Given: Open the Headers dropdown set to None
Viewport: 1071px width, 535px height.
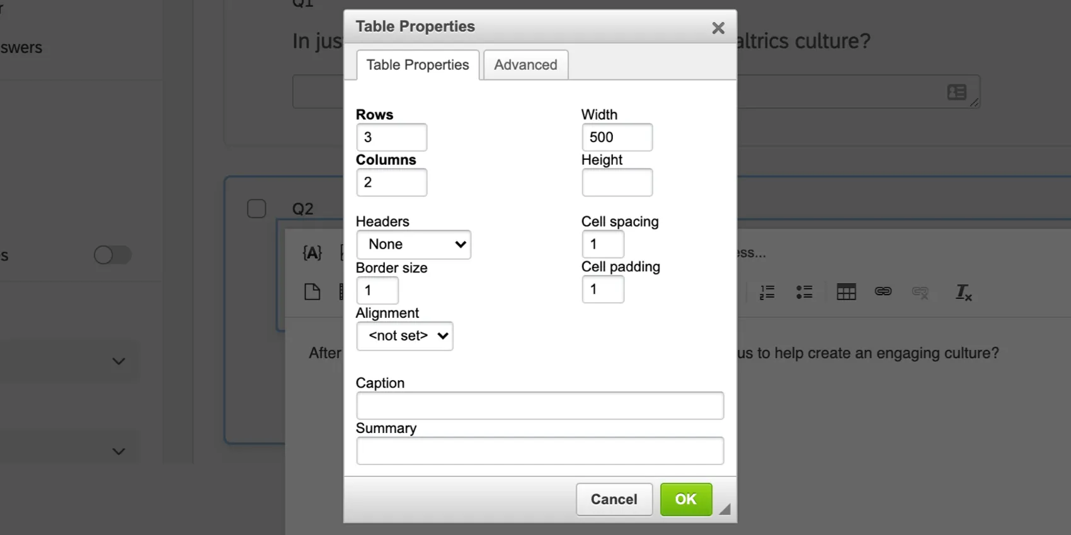Looking at the screenshot, I should [414, 244].
